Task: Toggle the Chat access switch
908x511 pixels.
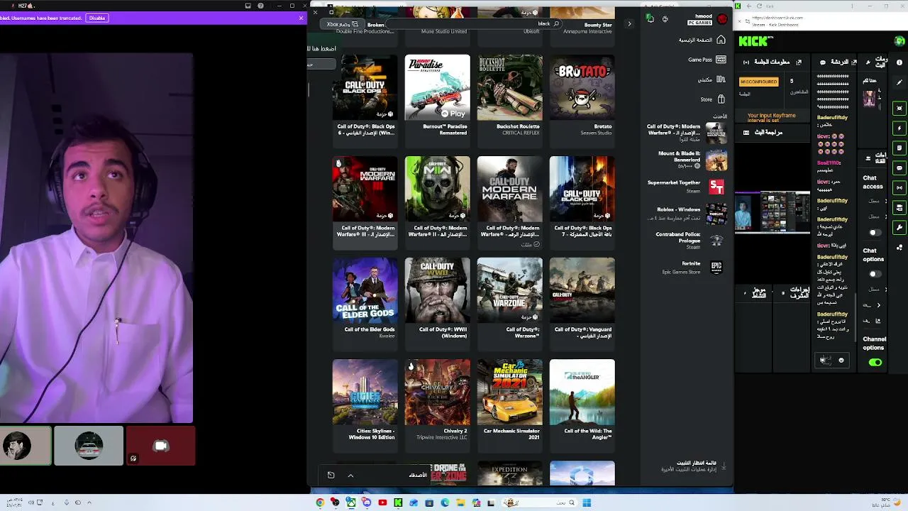Action: tap(875, 233)
